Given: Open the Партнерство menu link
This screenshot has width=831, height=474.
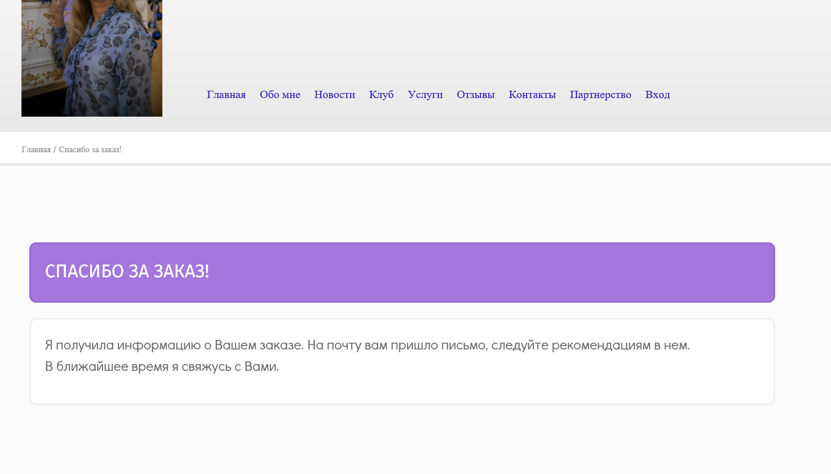Looking at the screenshot, I should coord(600,95).
